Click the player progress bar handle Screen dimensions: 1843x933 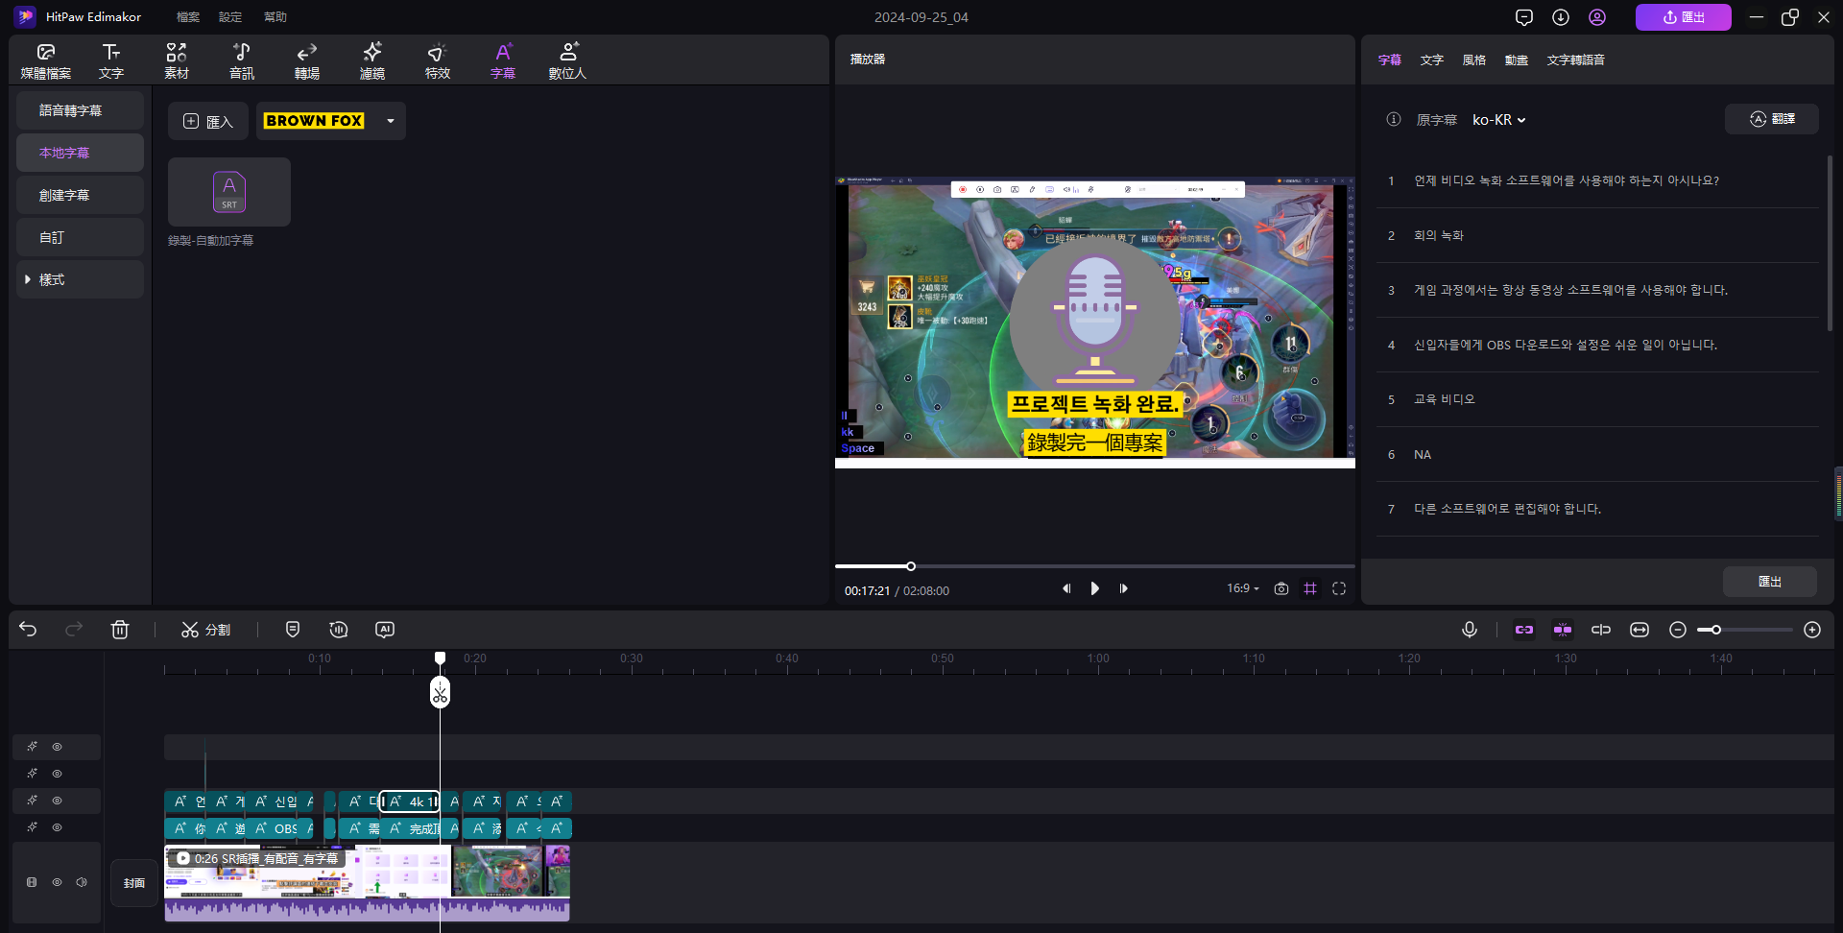click(x=911, y=566)
